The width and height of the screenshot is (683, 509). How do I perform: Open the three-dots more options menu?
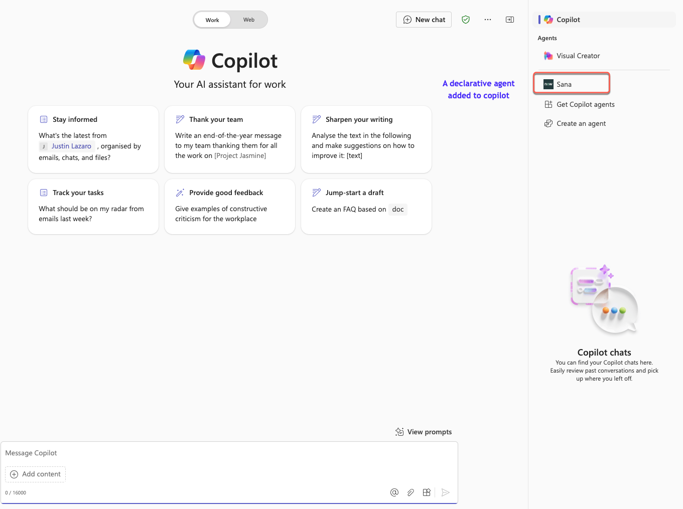(x=488, y=20)
